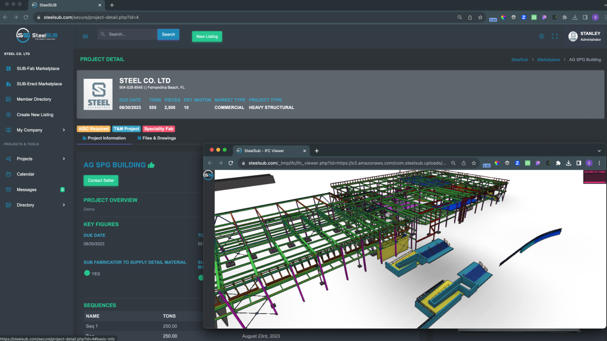
Task: Click the search input field
Action: point(127,34)
